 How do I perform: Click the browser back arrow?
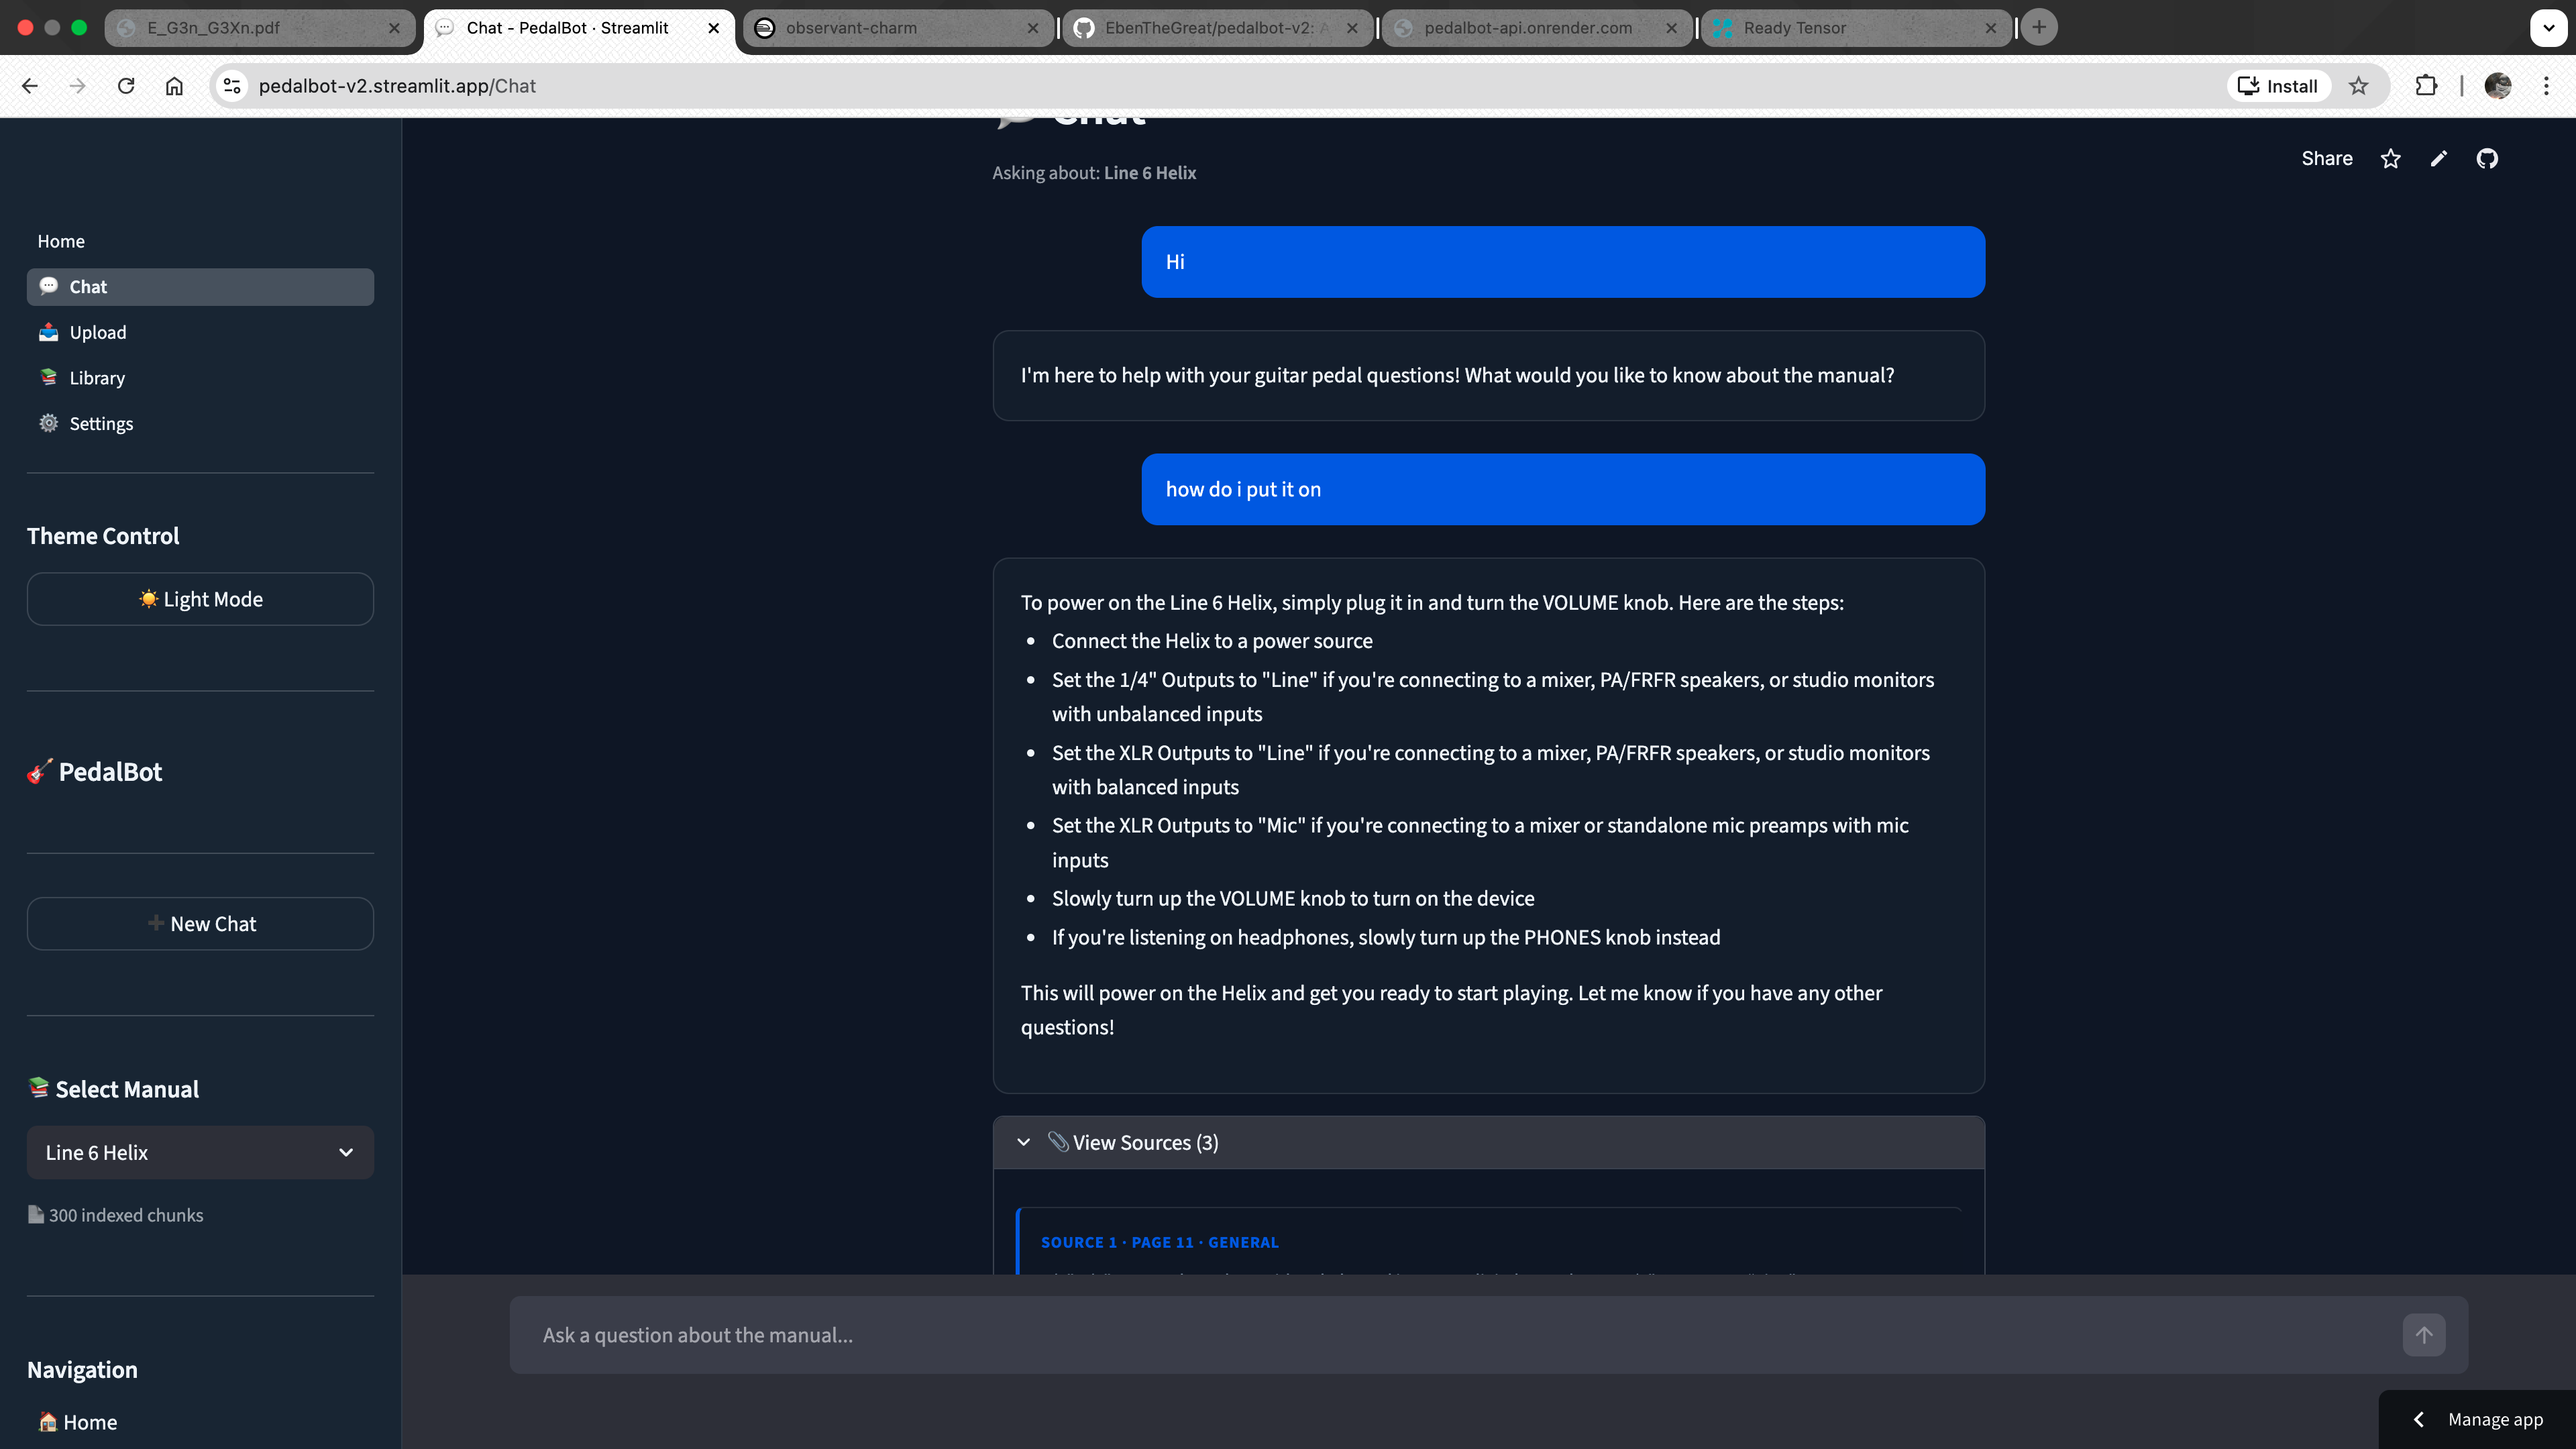point(30,86)
